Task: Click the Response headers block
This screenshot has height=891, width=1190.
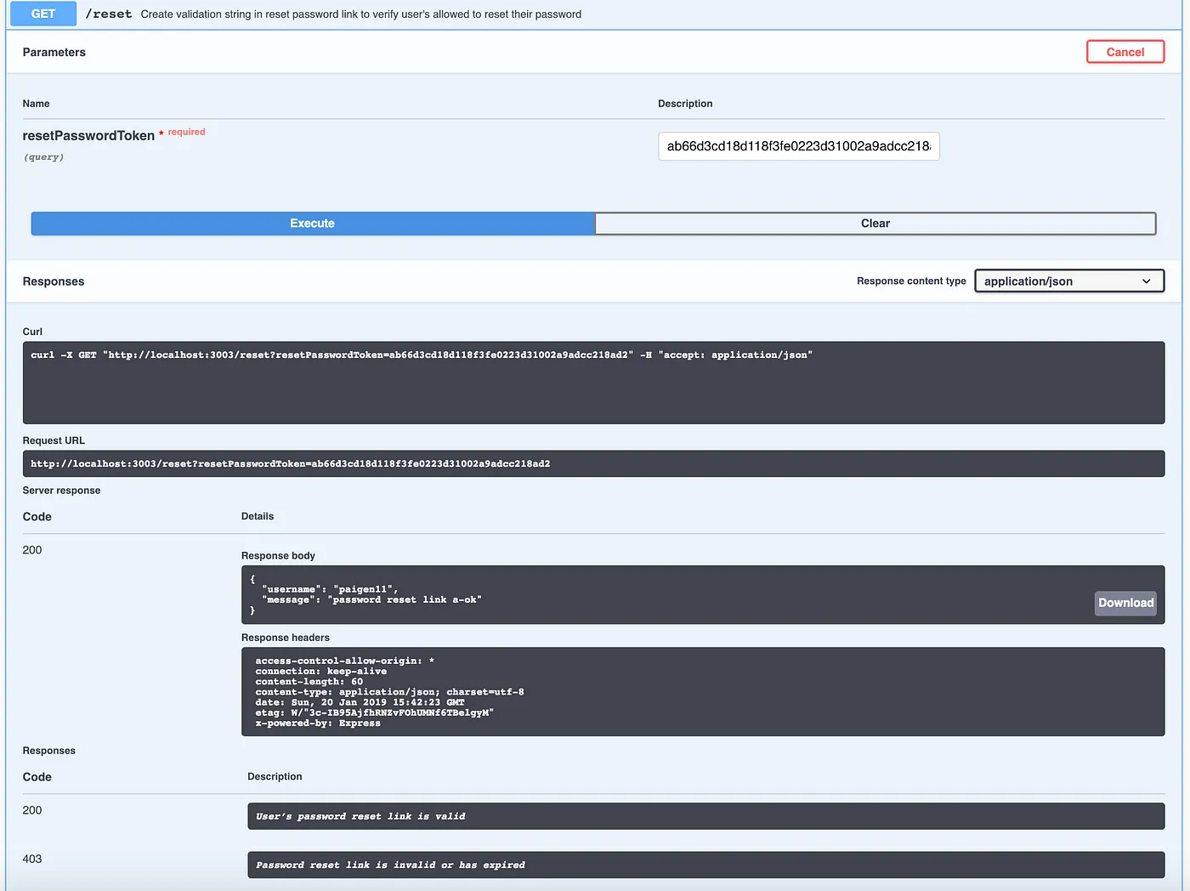Action: 702,692
